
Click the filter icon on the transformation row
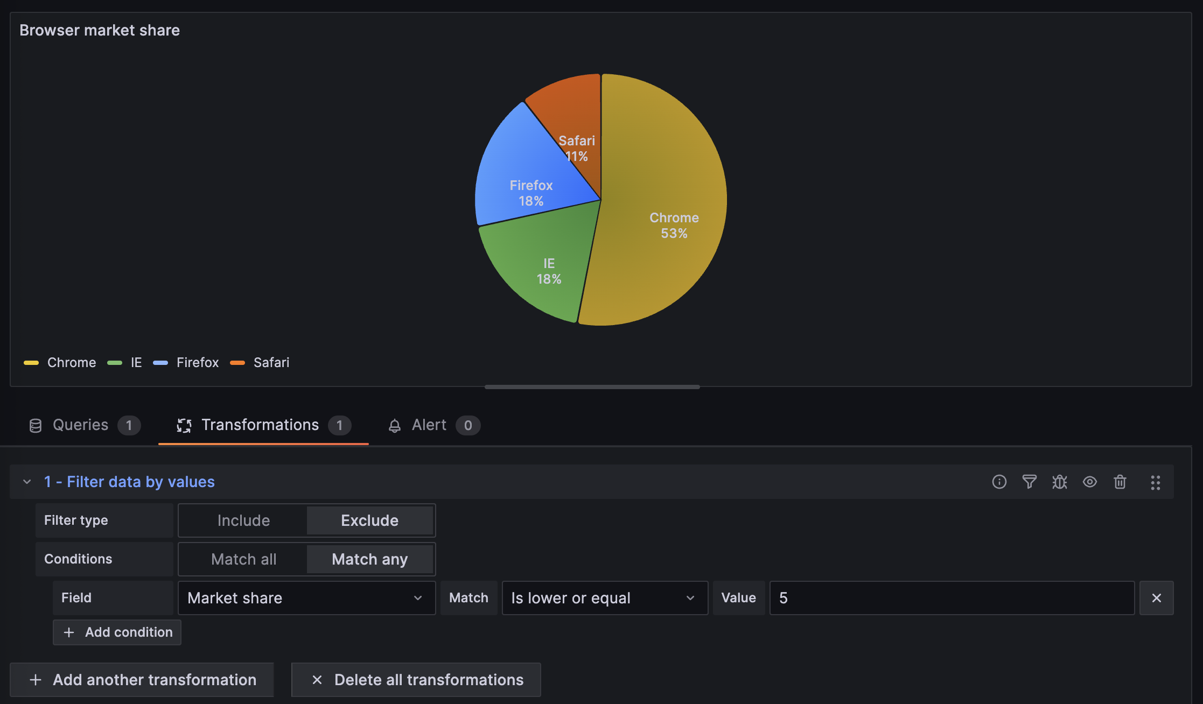1029,482
